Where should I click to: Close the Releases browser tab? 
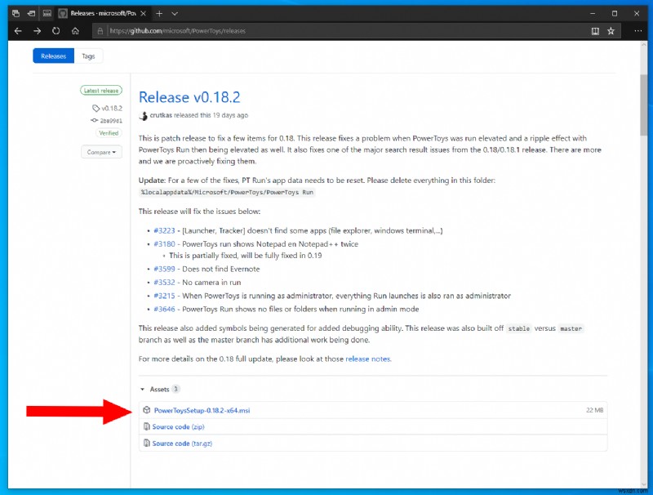pyautogui.click(x=143, y=13)
